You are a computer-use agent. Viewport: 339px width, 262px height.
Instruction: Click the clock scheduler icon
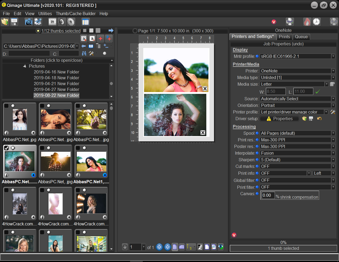[x=316, y=22]
